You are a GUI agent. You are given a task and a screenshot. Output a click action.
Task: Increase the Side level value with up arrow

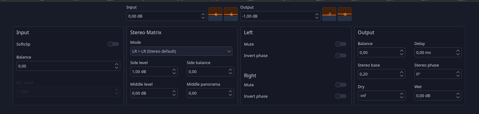[174, 70]
